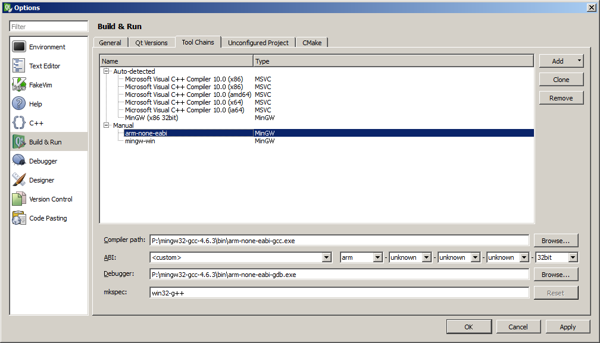Click the Name column header
The height and width of the screenshot is (343, 600).
coord(176,61)
